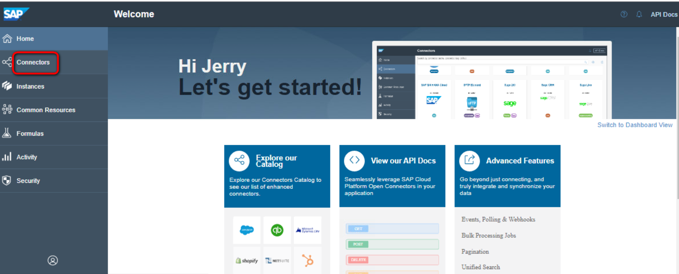Select the QuickBooks connector tile
The height and width of the screenshot is (274, 679).
point(277,230)
